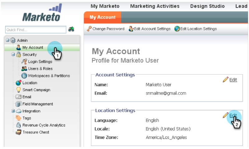Click the Users & Roles people icon
Image resolution: width=249 pixels, height=149 pixels.
click(x=24, y=68)
